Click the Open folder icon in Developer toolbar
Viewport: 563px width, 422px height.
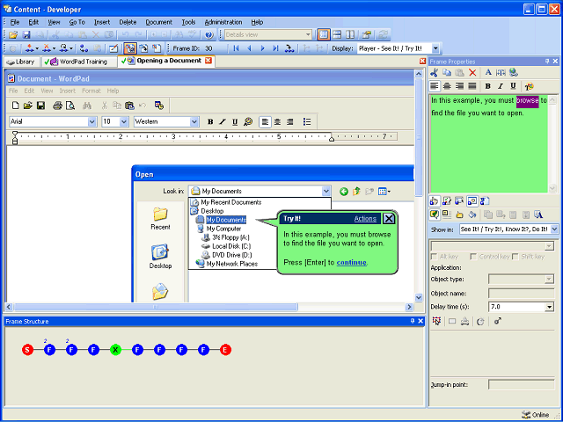13,35
